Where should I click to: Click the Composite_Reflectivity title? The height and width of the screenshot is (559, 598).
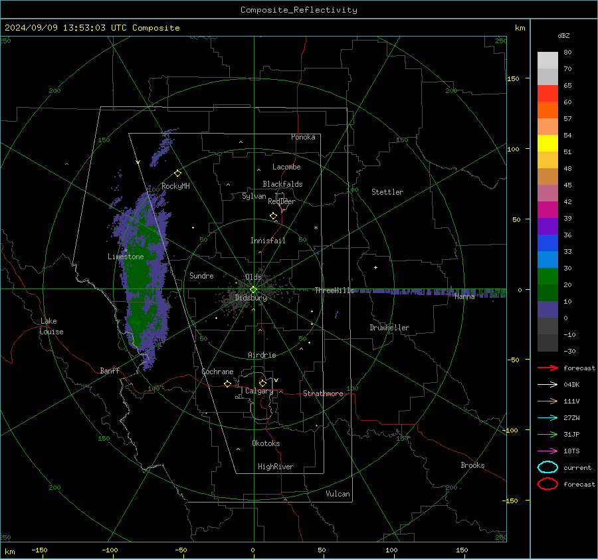[298, 10]
